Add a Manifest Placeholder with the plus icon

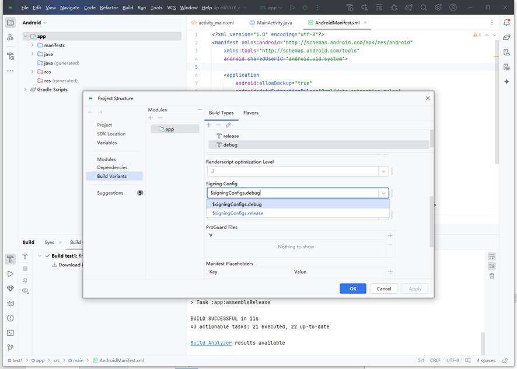[x=390, y=272]
